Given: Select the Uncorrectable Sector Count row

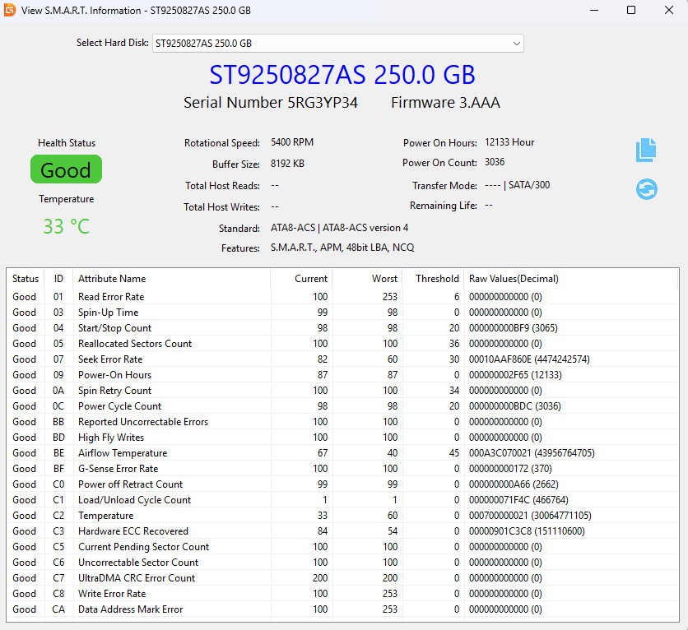Looking at the screenshot, I should pyautogui.click(x=342, y=563).
